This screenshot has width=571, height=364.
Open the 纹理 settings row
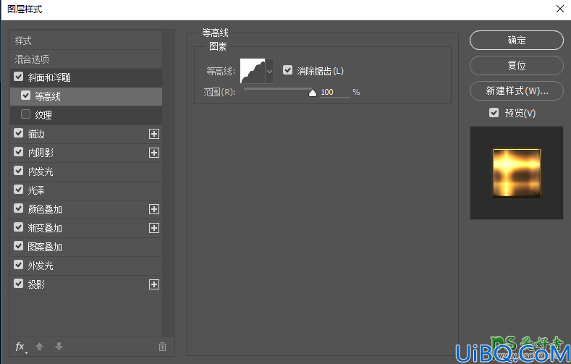tap(86, 115)
